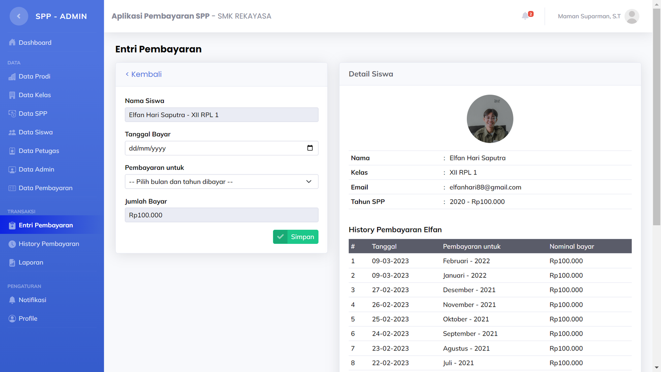This screenshot has width=661, height=372.
Task: Open the Maman Suparman, S.T user menu
Action: coord(589,17)
